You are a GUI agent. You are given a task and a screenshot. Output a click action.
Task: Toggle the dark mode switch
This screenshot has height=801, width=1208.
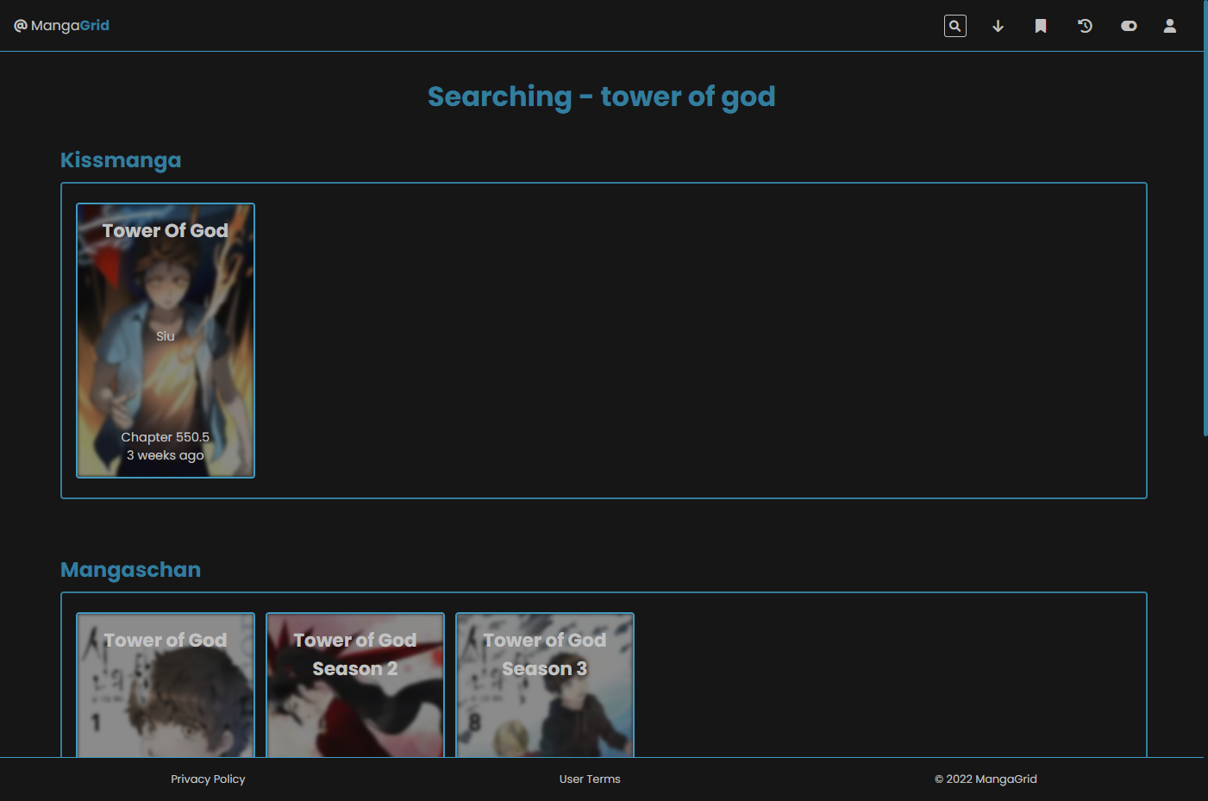[x=1128, y=26]
